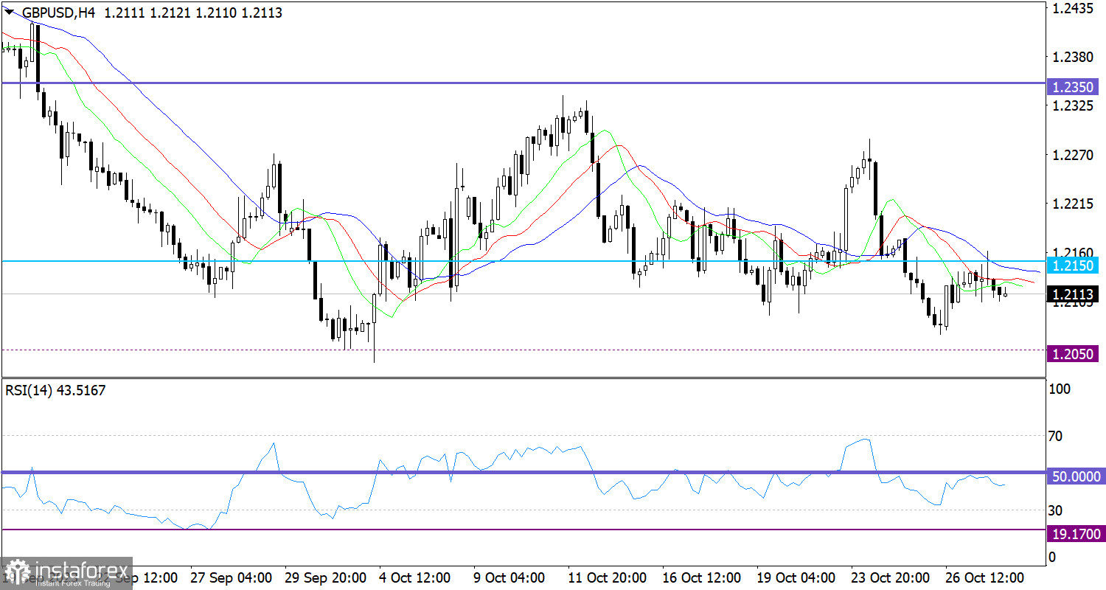Click the RSI 19.1700 level label

(x=1075, y=532)
